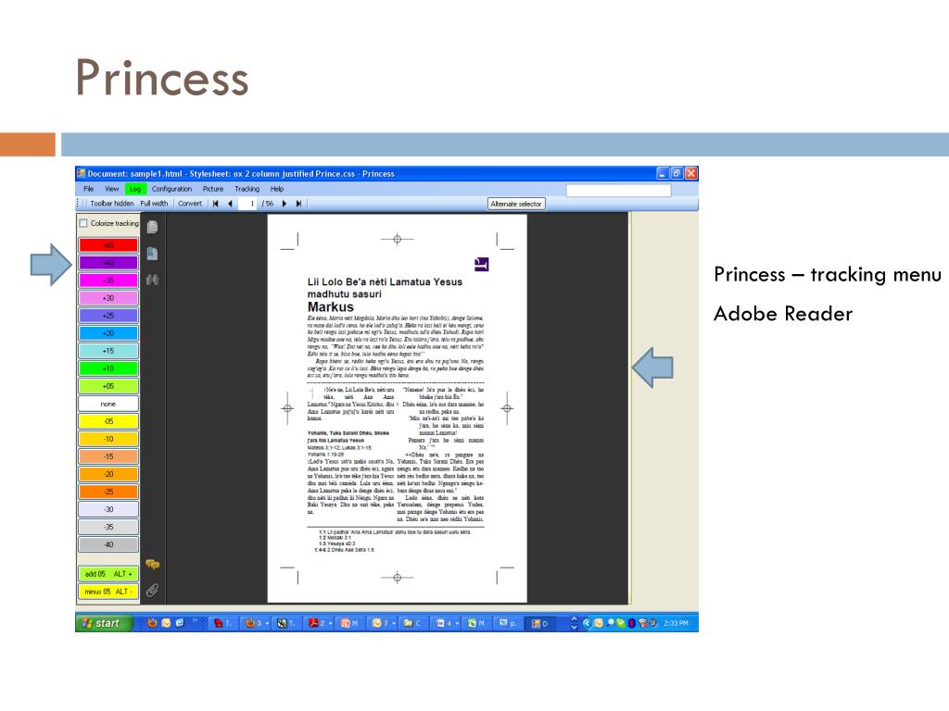Apply the blue +20 tracking swatch
The width and height of the screenshot is (949, 711).
(108, 333)
